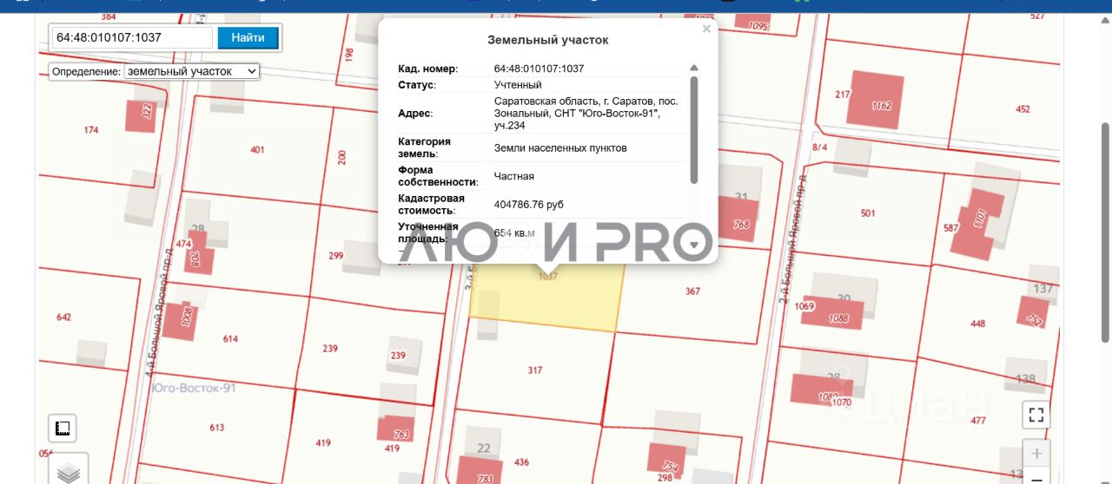Click parcel label 401 on map
Viewport: 1112px width, 484px height.
[x=257, y=150]
